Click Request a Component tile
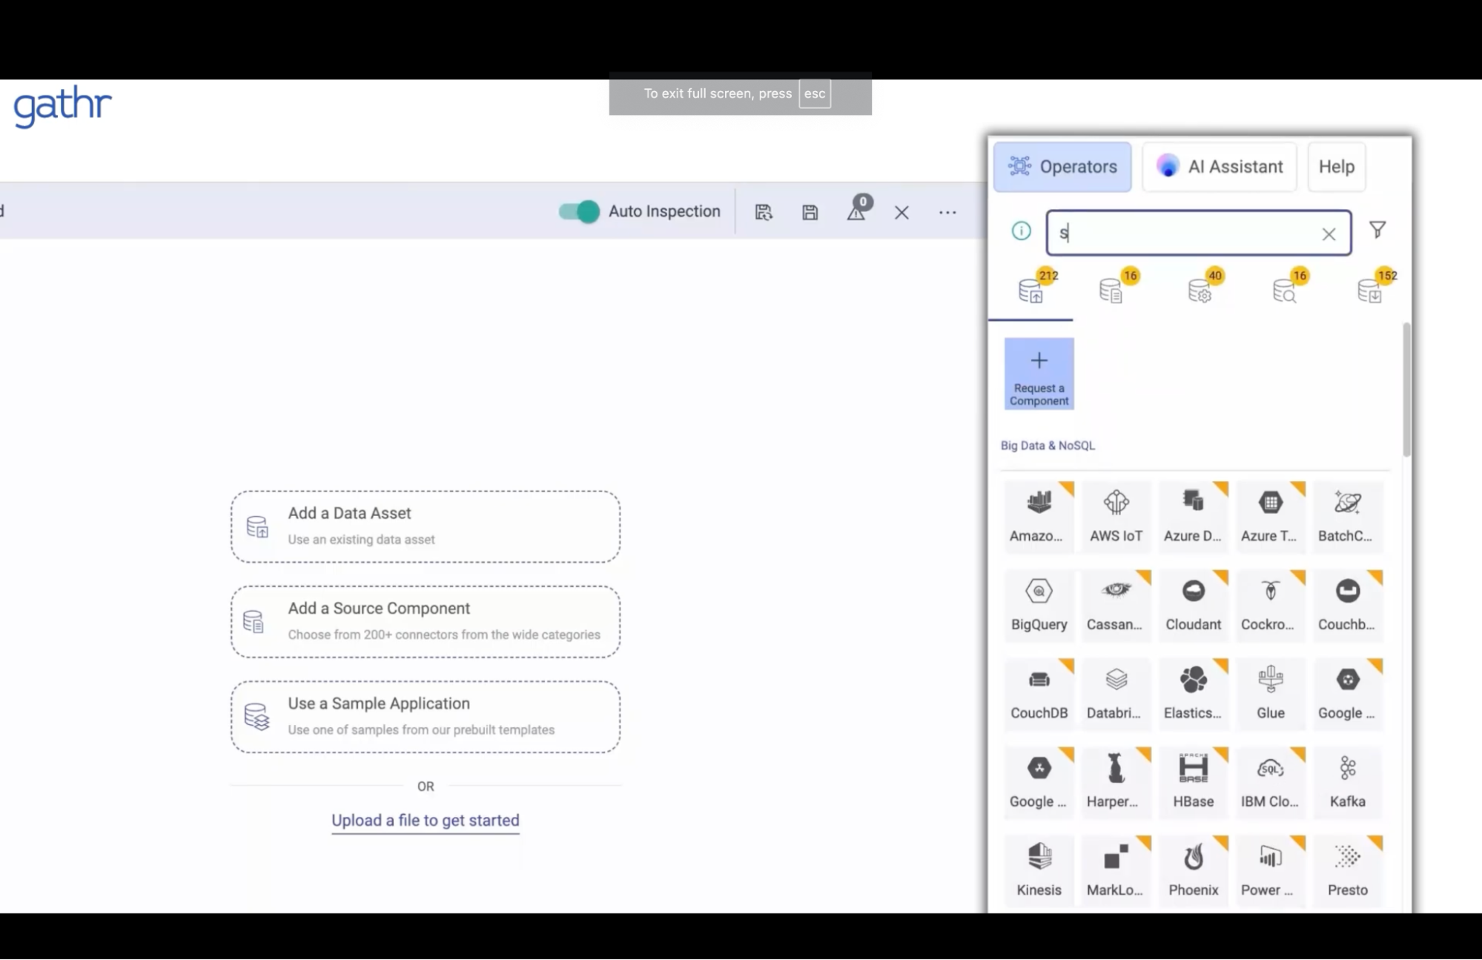 click(x=1039, y=374)
